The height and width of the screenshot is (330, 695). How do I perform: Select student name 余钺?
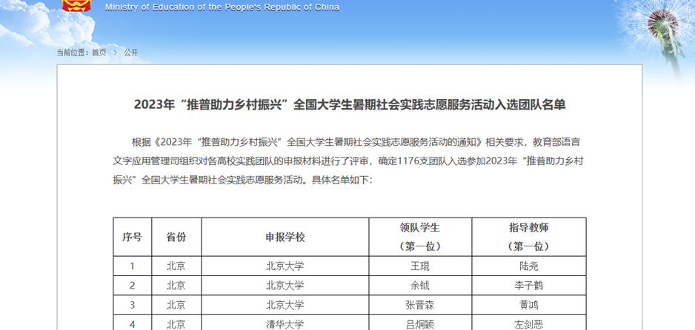click(420, 286)
